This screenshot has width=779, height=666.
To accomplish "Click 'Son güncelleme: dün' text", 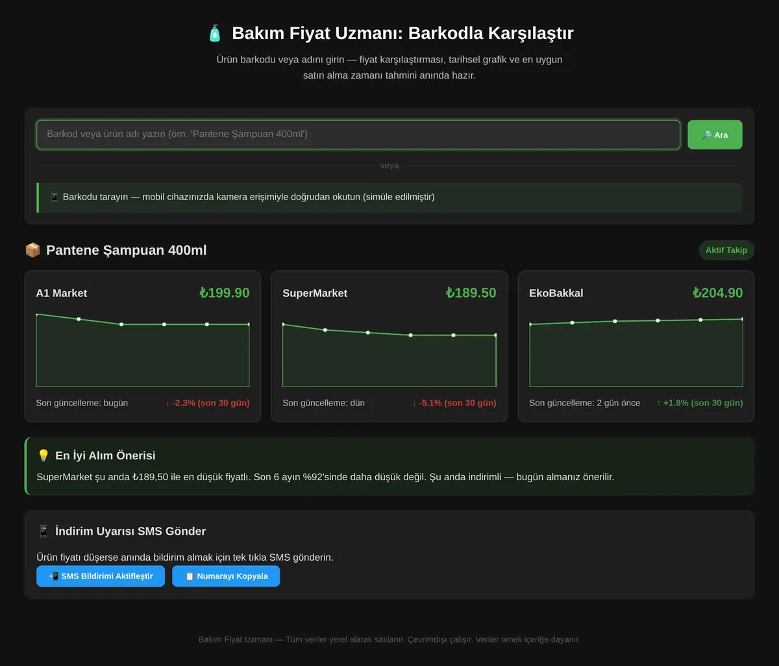I will (324, 403).
